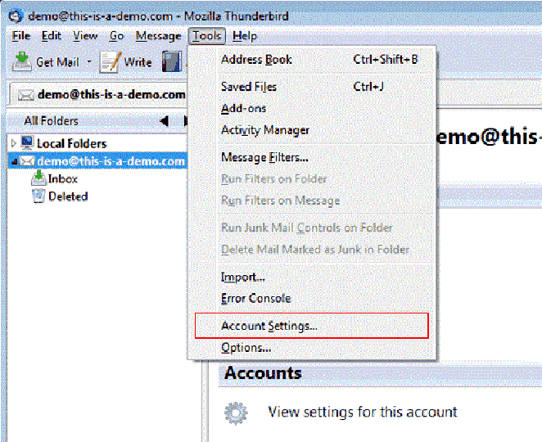This screenshot has width=542, height=442.
Task: Click the All Folders pane header
Action: coord(51,121)
